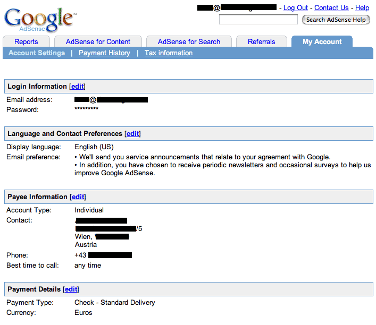376x325 pixels.
Task: Focus the AdSense help search field
Action: (258, 20)
